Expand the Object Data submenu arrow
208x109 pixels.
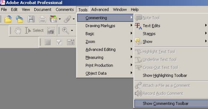pyautogui.click(x=131, y=73)
